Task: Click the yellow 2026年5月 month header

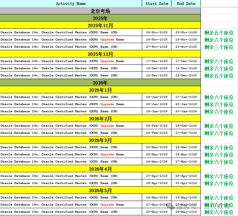Action: pyautogui.click(x=100, y=190)
